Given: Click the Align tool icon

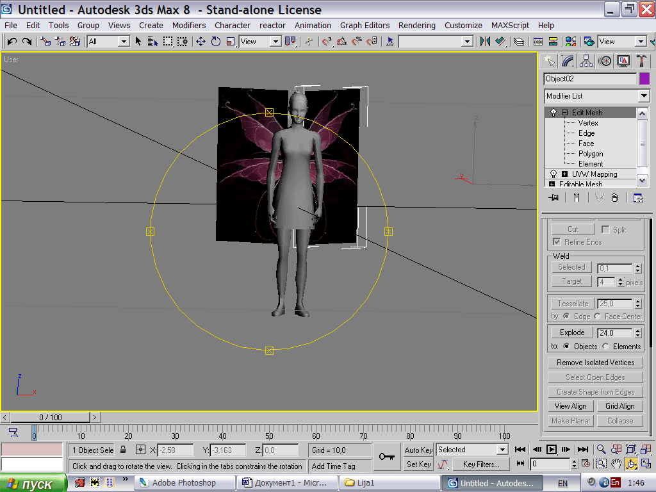Looking at the screenshot, I should [x=500, y=42].
